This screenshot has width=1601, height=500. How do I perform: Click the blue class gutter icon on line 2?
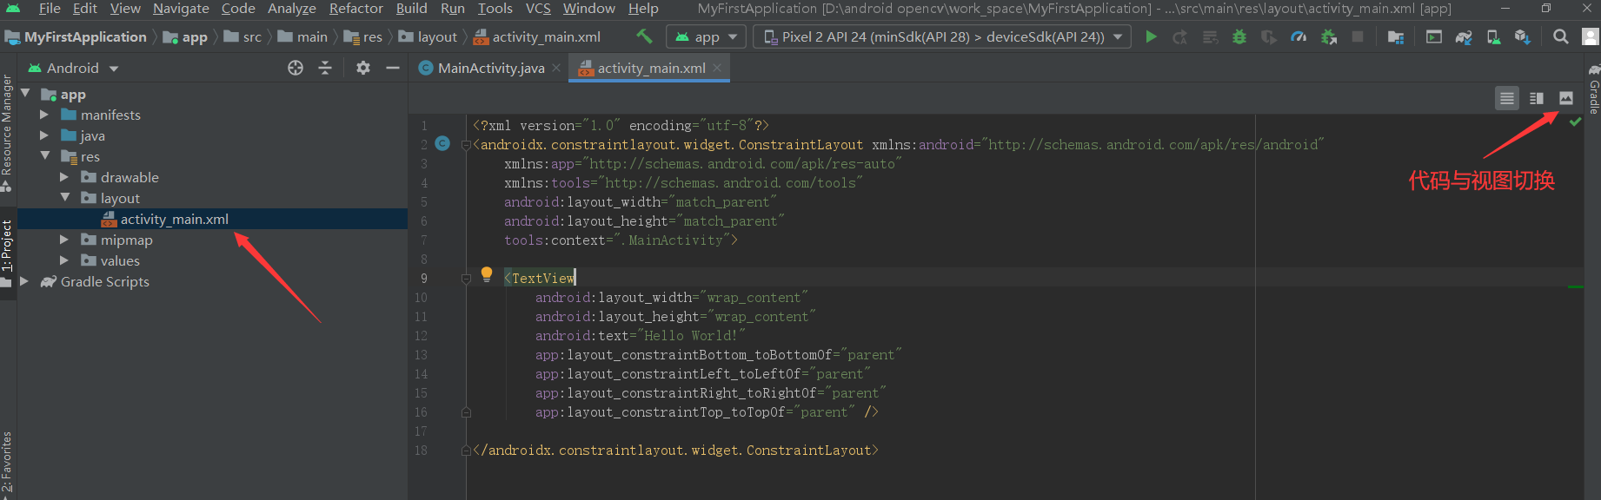pos(442,143)
